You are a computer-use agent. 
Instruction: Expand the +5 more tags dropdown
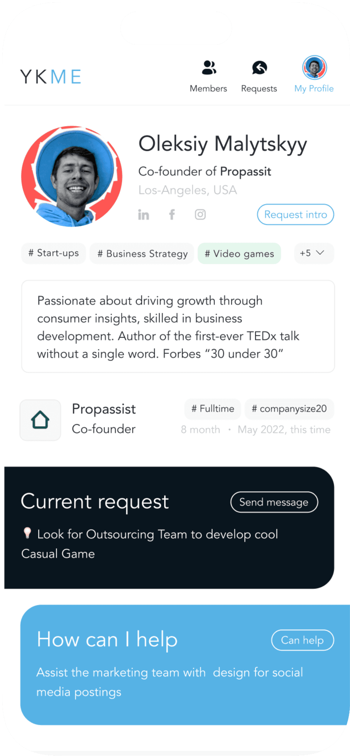click(x=314, y=253)
